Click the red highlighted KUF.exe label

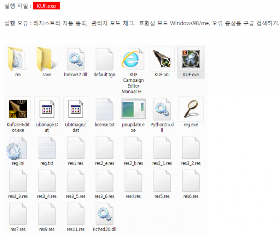[46, 6]
